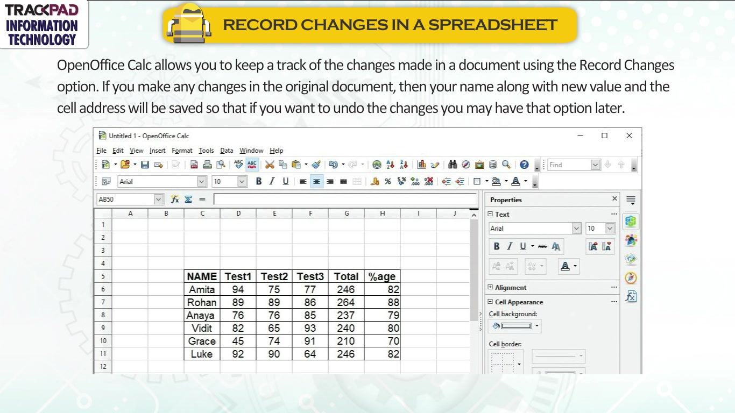Open Page Preview magnifier icon
Screen dimensions: 735x413
coord(221,165)
